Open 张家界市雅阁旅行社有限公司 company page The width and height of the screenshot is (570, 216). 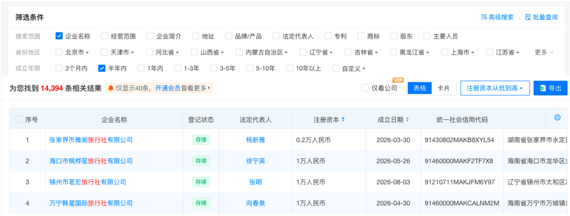click(91, 140)
